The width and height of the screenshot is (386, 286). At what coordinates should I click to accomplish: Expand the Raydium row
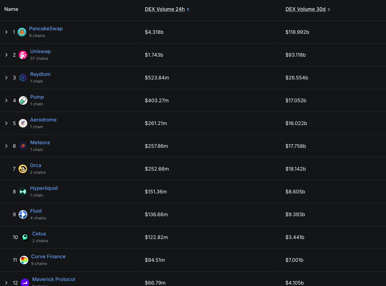[x=6, y=78]
